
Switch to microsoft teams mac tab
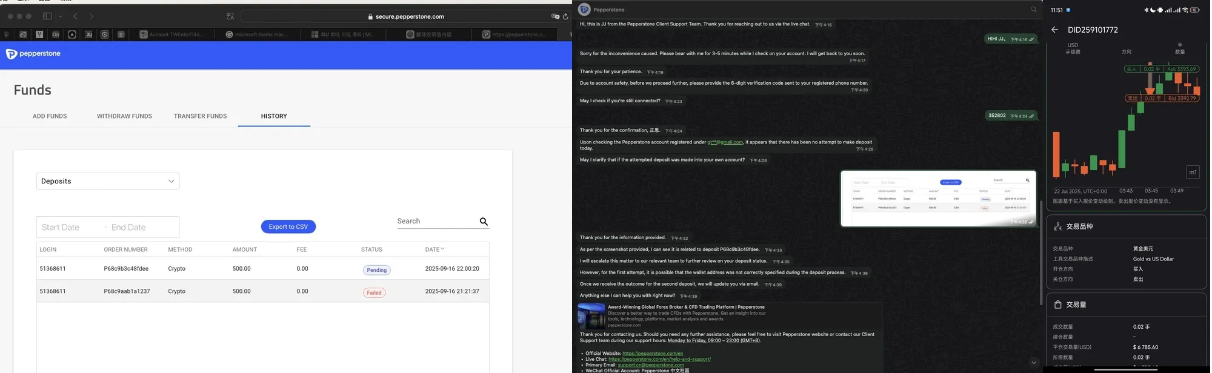257,35
